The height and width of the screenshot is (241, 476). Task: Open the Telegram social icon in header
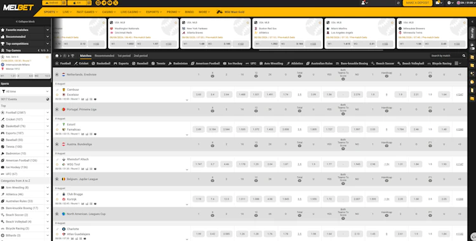104,3
